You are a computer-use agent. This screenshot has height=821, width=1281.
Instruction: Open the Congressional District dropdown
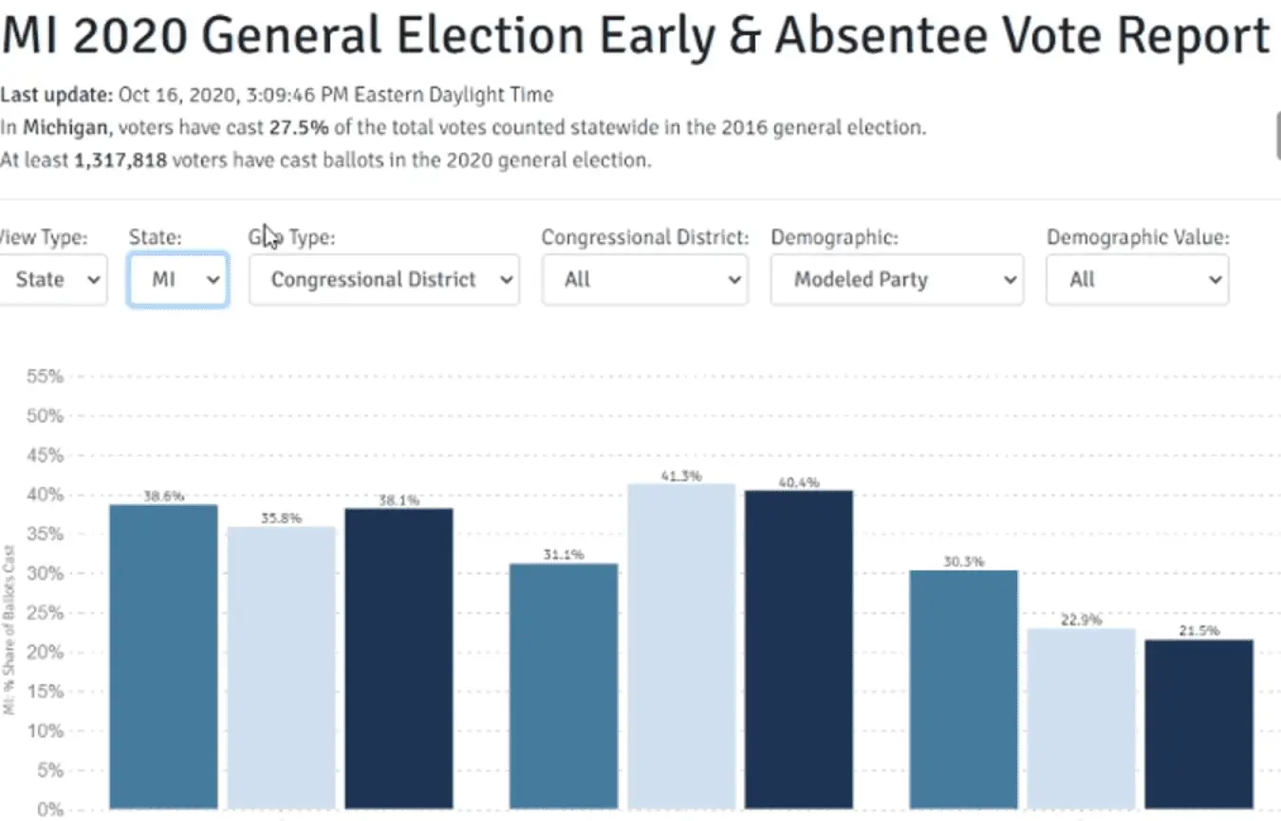644,280
